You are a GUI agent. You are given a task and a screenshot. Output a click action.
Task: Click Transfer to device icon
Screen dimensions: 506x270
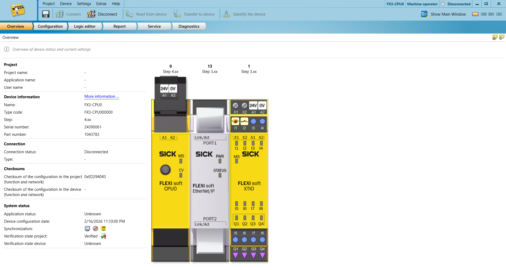pos(177,14)
